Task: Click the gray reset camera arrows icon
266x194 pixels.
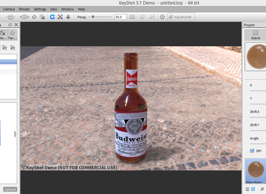Action: coord(34,17)
